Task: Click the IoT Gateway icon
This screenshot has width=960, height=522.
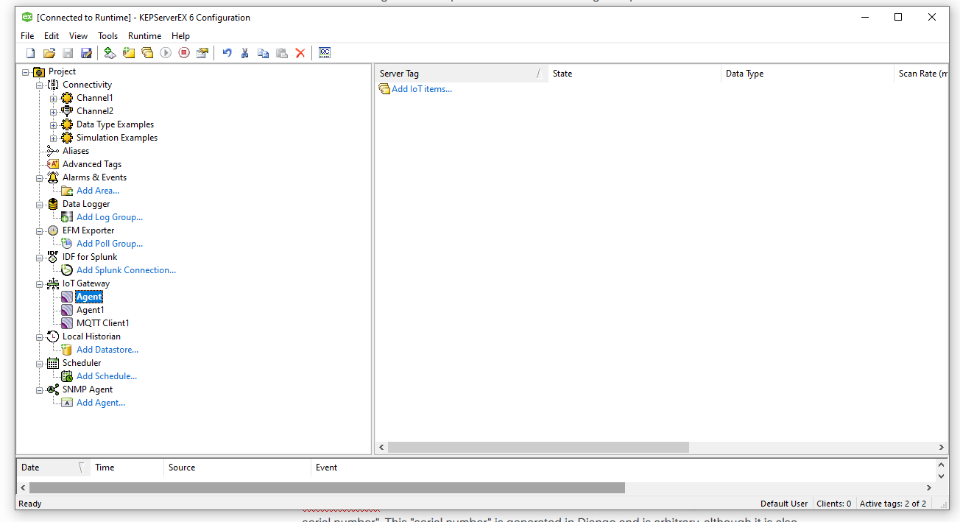Action: [53, 283]
